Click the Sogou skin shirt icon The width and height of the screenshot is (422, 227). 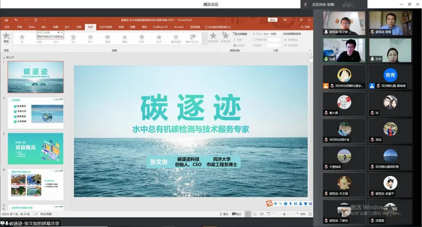coord(306,204)
